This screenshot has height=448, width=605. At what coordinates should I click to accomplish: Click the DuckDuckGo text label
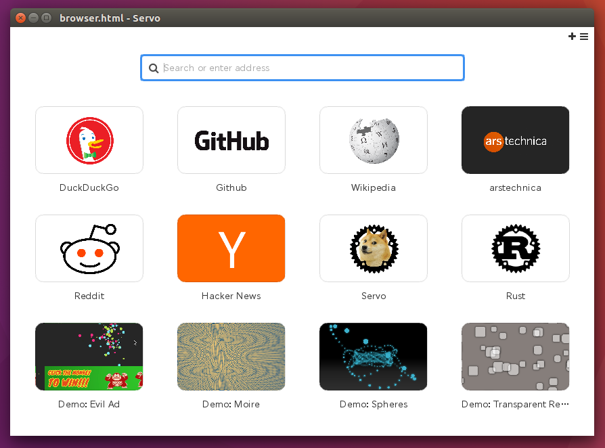89,187
